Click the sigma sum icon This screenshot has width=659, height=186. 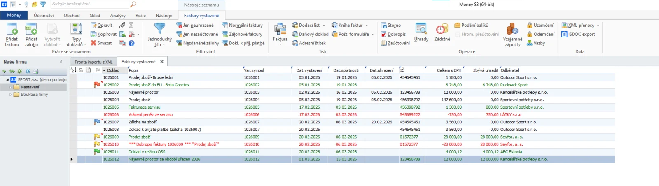pyautogui.click(x=131, y=25)
